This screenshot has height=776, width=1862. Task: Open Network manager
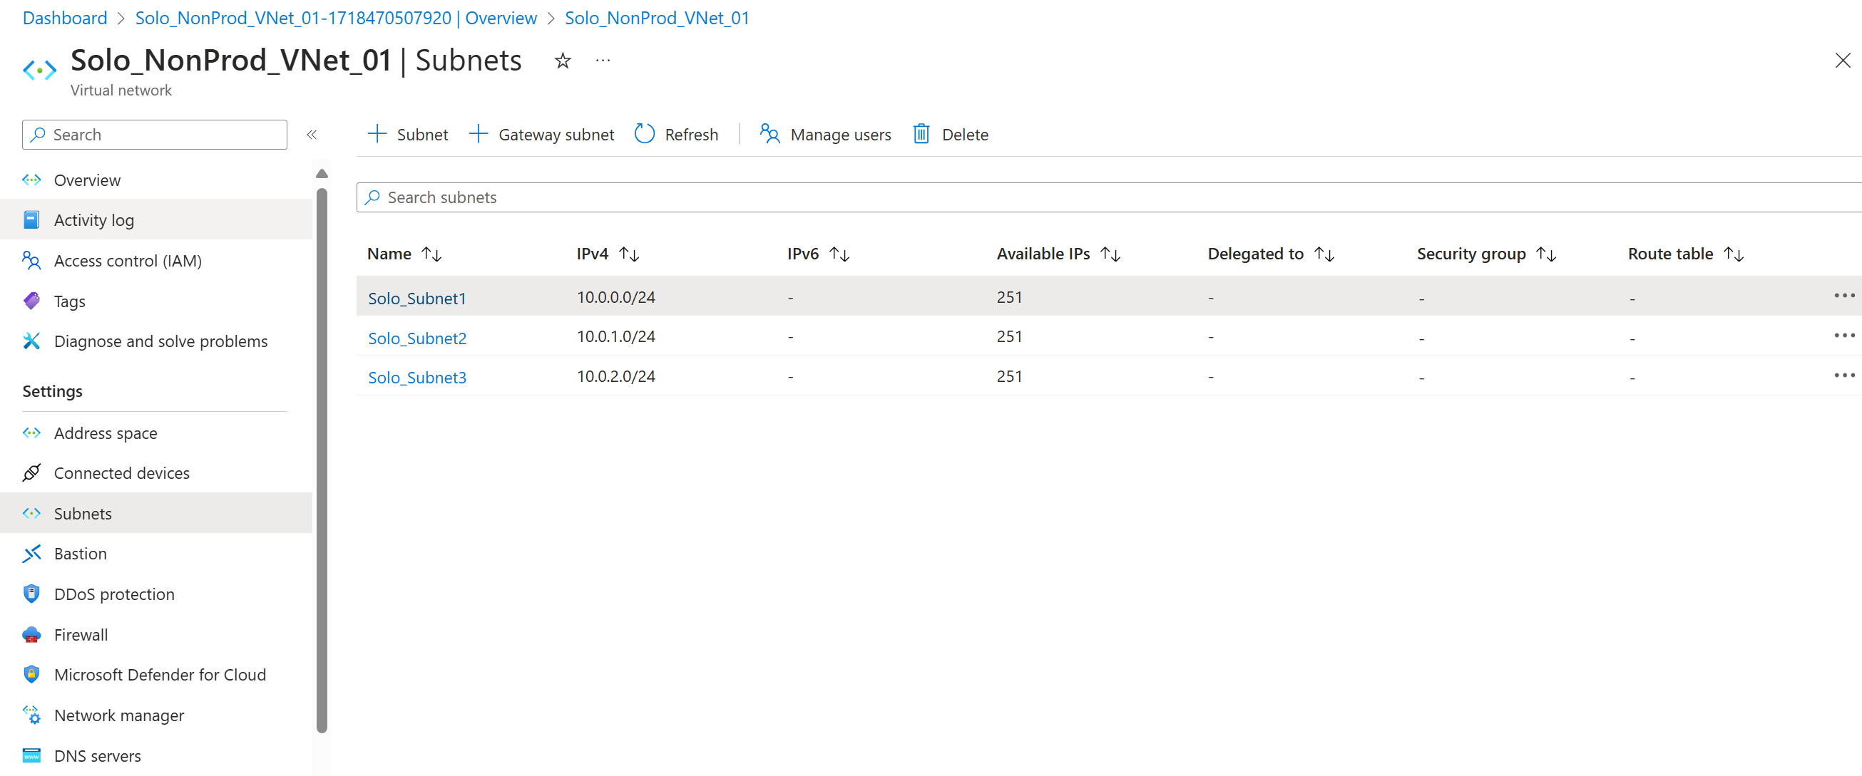pyautogui.click(x=156, y=715)
